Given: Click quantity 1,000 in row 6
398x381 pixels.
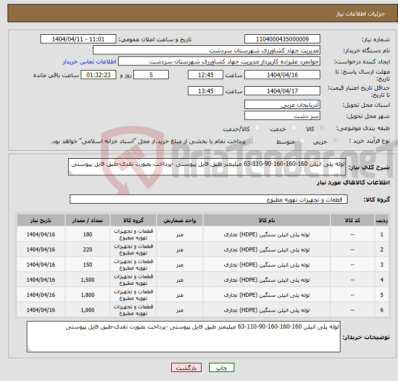Looking at the screenshot, I should (87, 310).
